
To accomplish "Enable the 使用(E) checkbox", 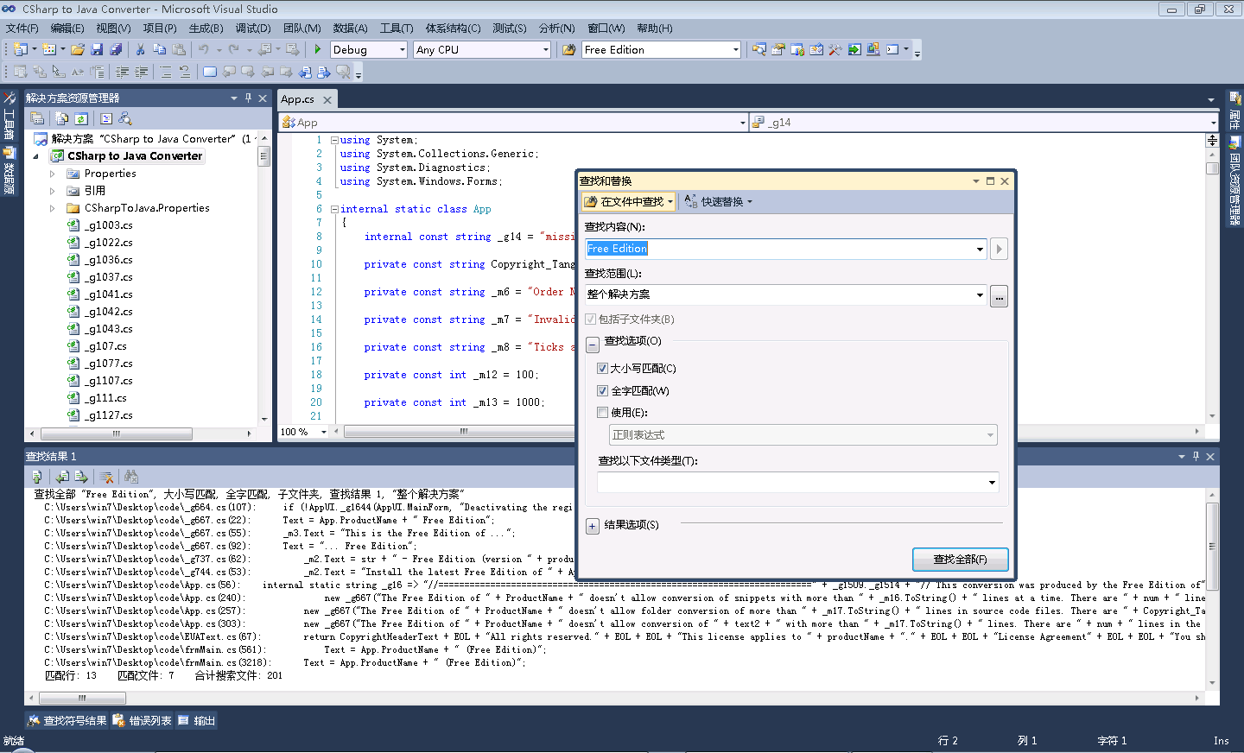I will [x=603, y=413].
